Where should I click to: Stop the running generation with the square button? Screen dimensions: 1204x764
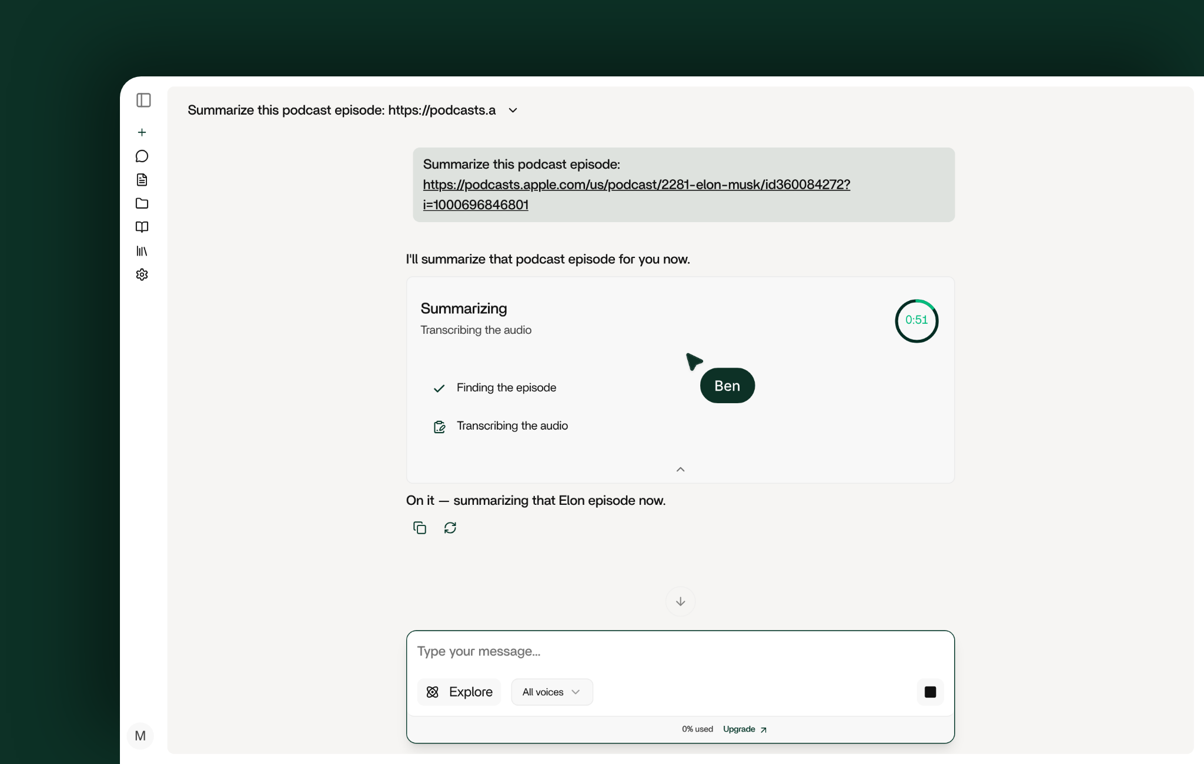pyautogui.click(x=930, y=692)
